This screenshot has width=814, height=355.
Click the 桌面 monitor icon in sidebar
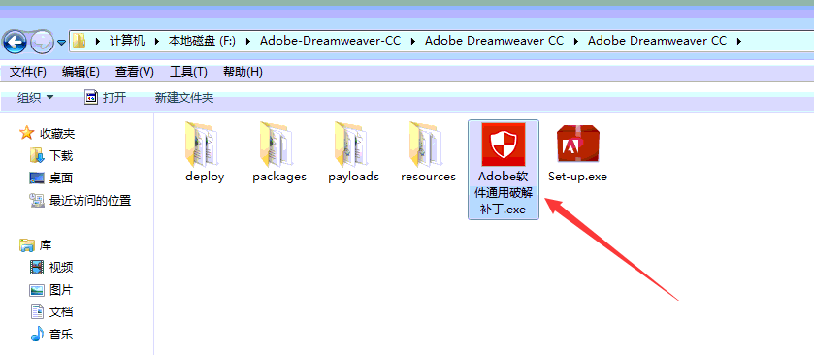click(36, 178)
